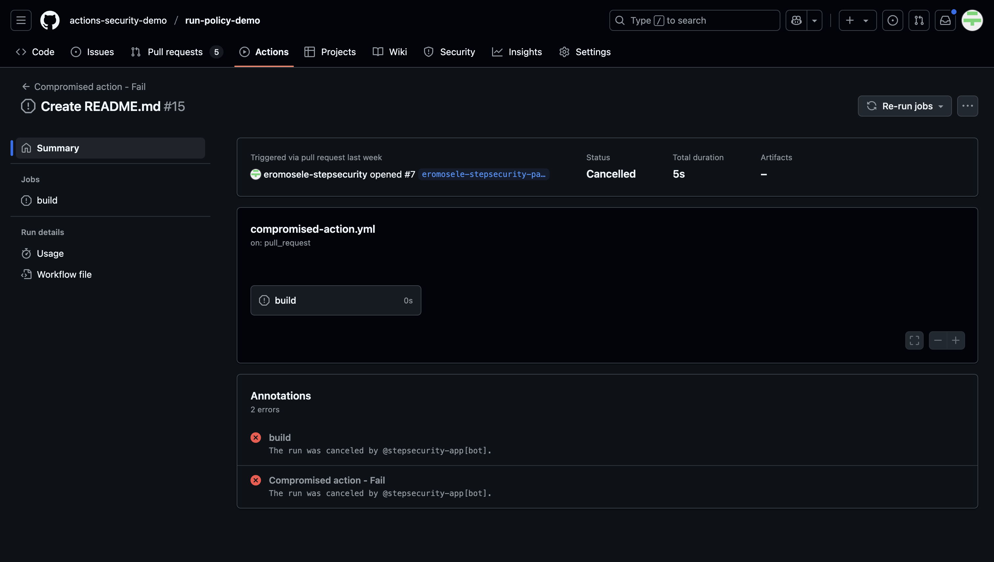The width and height of the screenshot is (994, 562).
Task: Click fullscreen icon on workflow graph
Action: pyautogui.click(x=914, y=340)
